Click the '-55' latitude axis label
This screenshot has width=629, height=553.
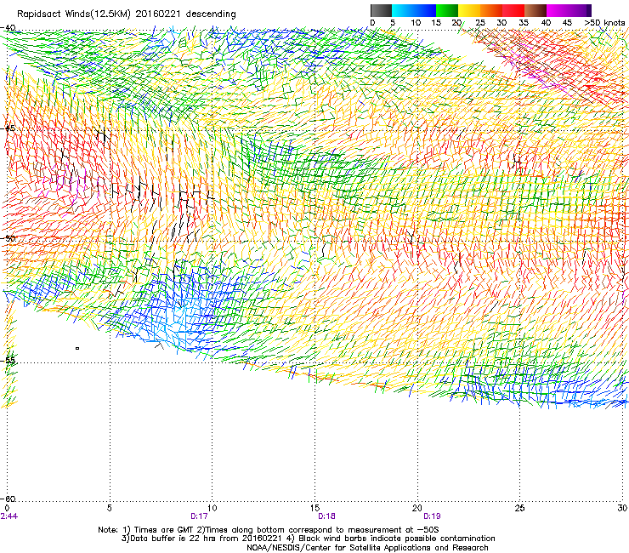(x=8, y=361)
